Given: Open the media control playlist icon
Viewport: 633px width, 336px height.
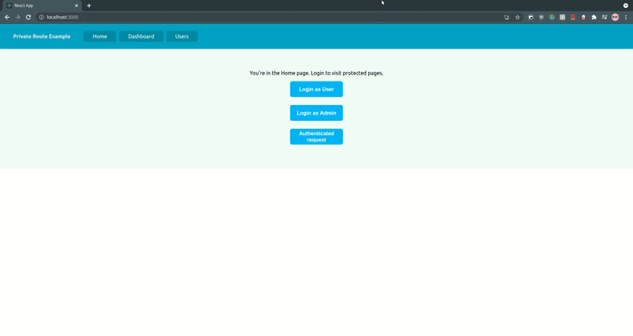Looking at the screenshot, I should click(x=605, y=18).
